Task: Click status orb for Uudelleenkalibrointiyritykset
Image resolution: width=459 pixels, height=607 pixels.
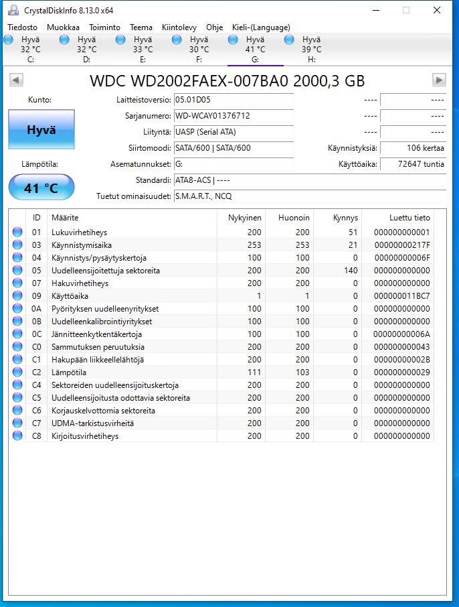Action: point(17,322)
